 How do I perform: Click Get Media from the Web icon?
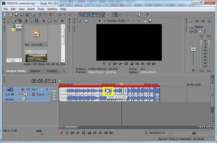(36, 21)
